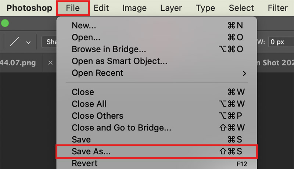This screenshot has width=294, height=169.
Task: Expand the Open Recent submenu arrow
Action: (244, 73)
